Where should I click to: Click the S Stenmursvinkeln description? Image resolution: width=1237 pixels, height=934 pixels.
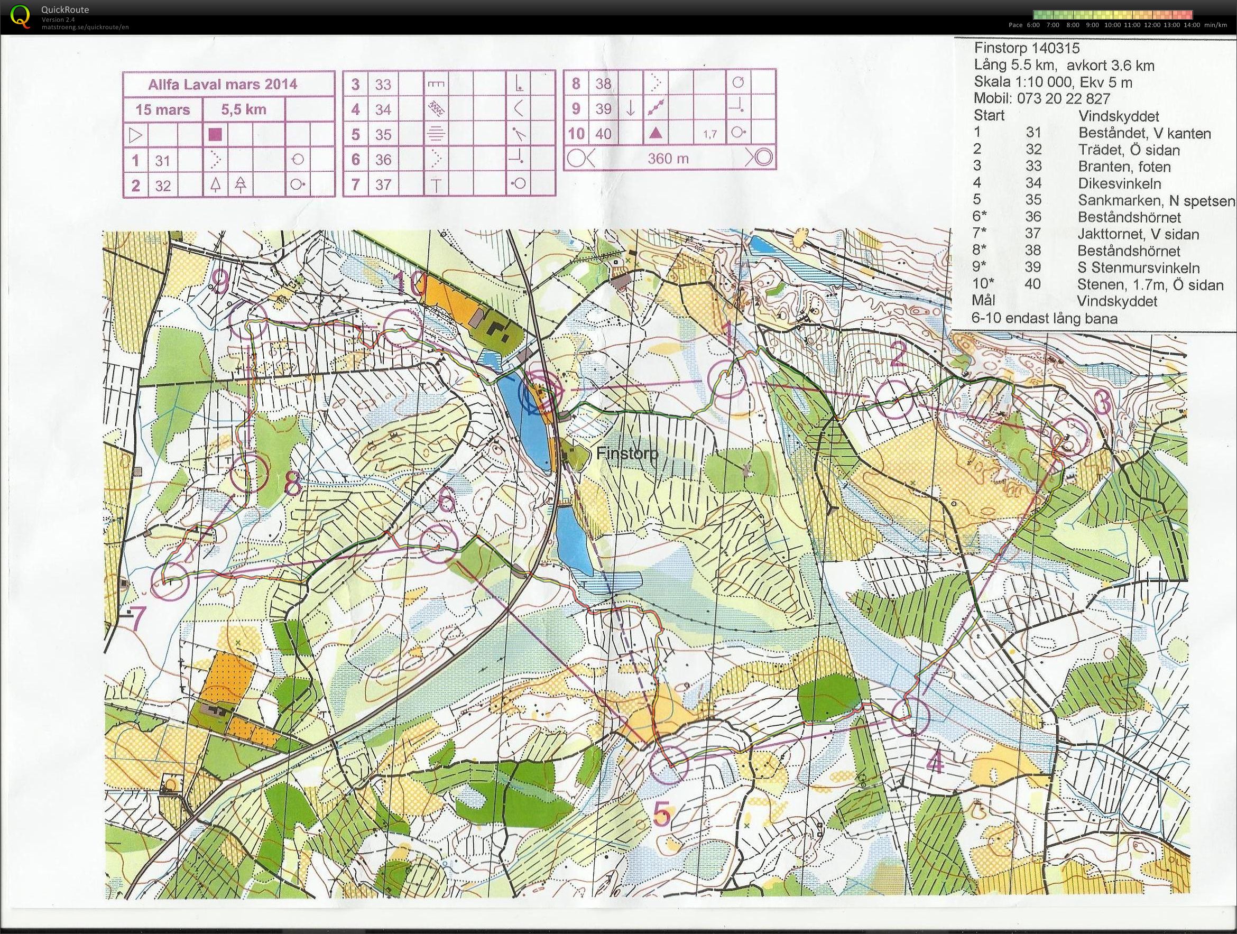(x=1140, y=267)
